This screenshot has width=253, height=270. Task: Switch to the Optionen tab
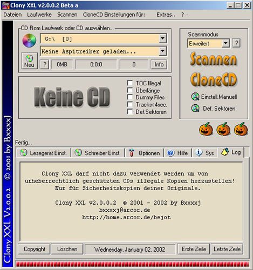point(145,153)
